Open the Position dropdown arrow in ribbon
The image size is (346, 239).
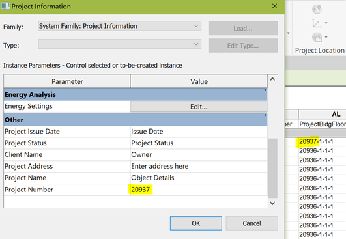pos(326,37)
